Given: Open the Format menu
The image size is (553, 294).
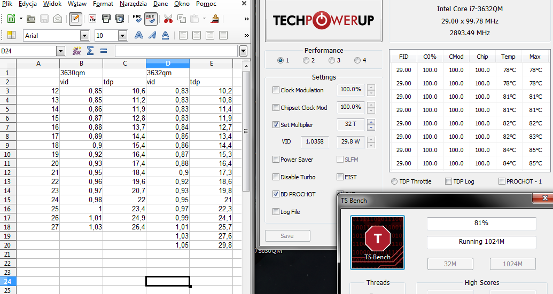Looking at the screenshot, I should 103,4.
